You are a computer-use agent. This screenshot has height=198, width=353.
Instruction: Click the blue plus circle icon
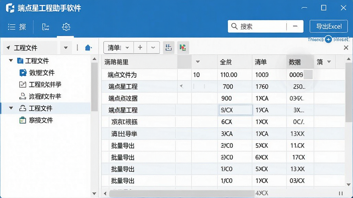pos(328,40)
